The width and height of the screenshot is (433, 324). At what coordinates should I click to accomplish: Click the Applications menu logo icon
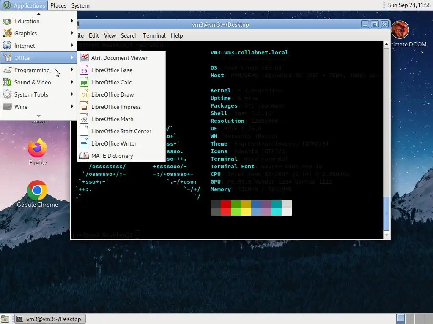7,5
